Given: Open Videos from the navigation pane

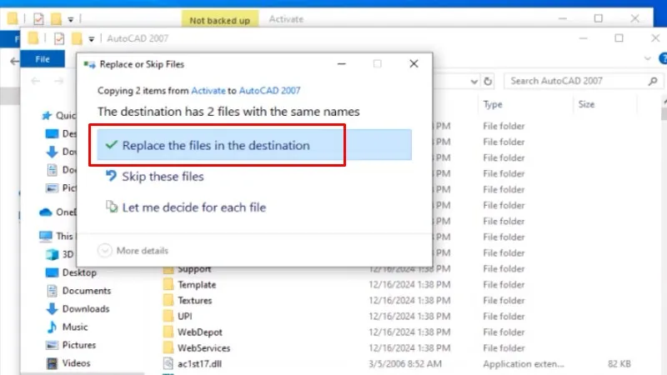Looking at the screenshot, I should coord(76,362).
